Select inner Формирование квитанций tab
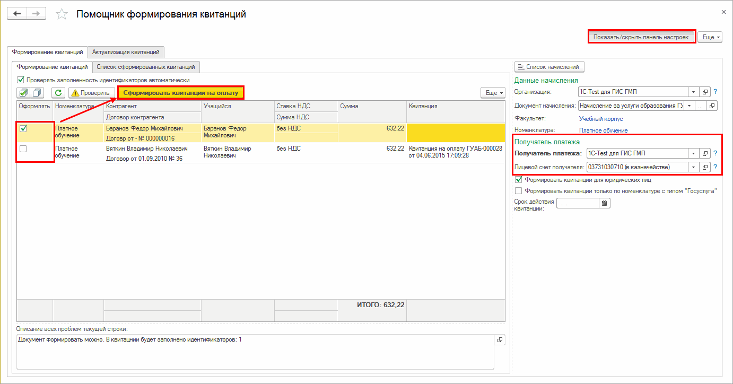The image size is (733, 384). coord(52,67)
